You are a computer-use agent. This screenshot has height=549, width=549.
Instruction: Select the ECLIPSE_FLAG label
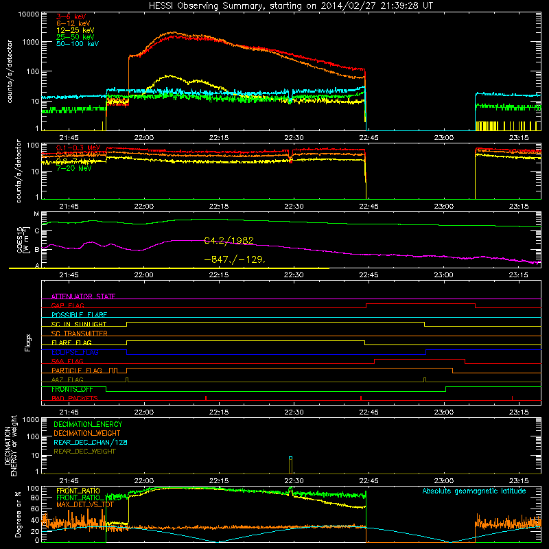[75, 352]
